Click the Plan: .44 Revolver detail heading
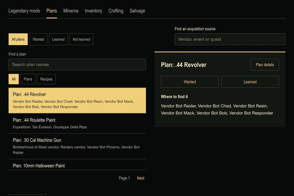294x196 pixels. 184,65
